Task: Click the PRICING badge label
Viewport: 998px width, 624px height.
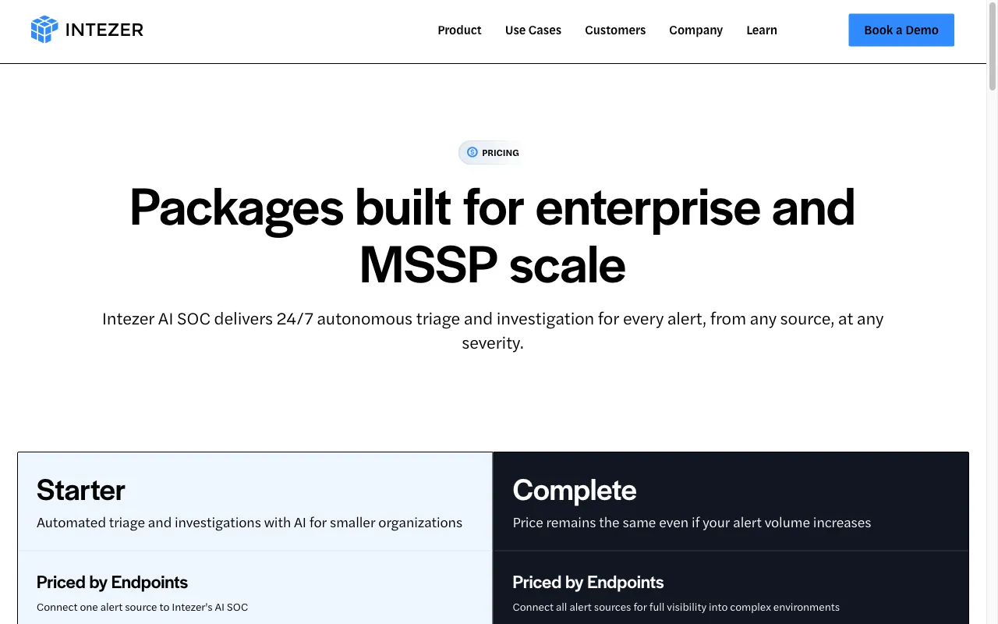Action: pos(501,153)
